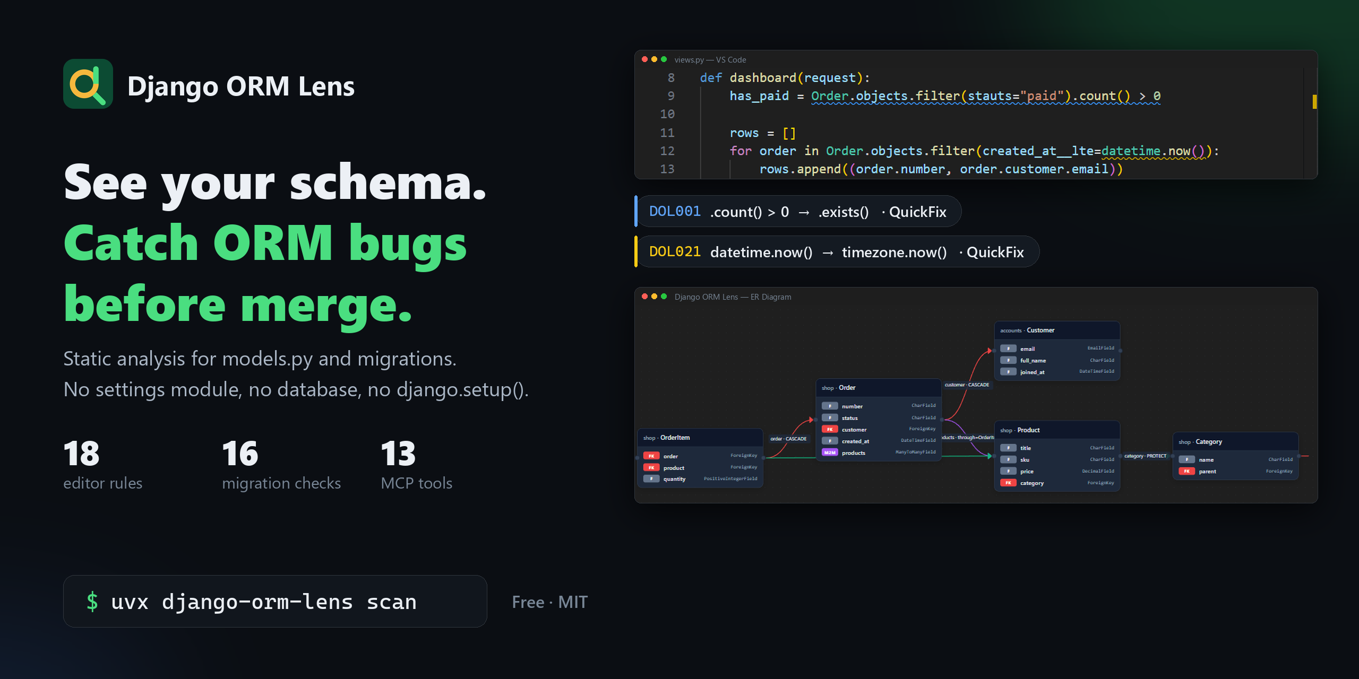Click the 'category · PROTECT' edge label
Screen dimensions: 1359x679
tap(1145, 456)
